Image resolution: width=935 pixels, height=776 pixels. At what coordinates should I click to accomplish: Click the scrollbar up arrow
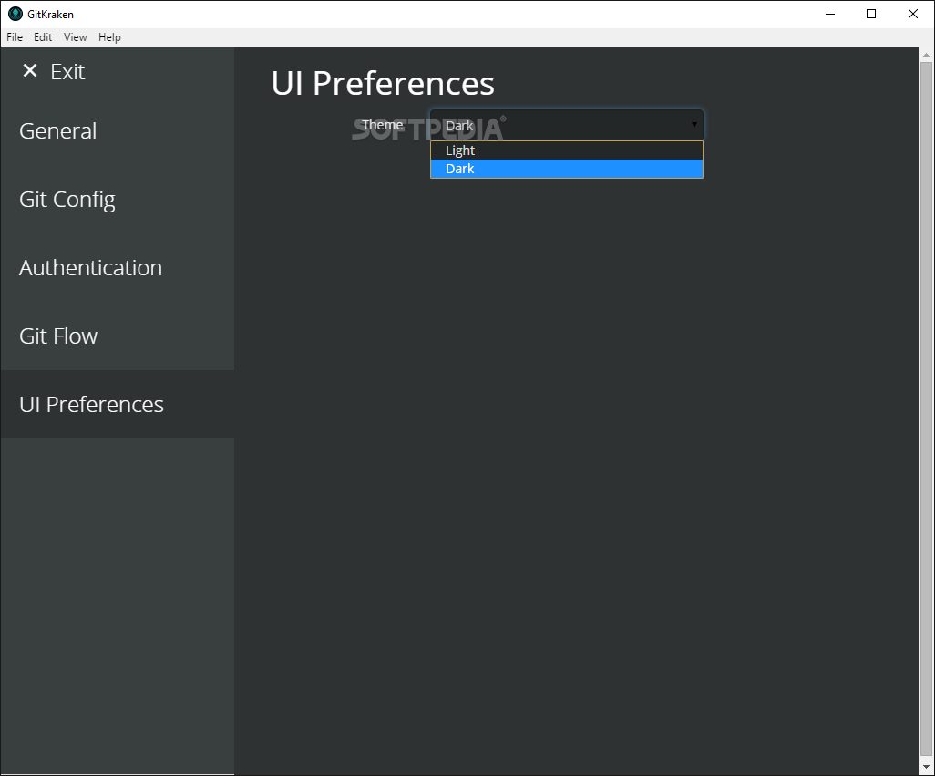926,55
